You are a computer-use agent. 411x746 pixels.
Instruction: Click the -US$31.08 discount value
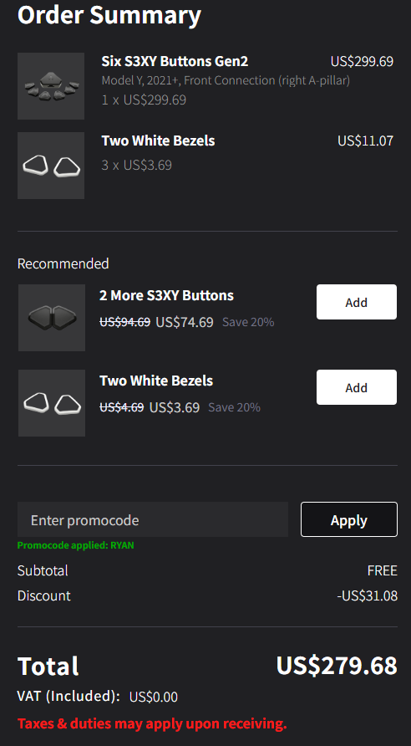pyautogui.click(x=368, y=595)
